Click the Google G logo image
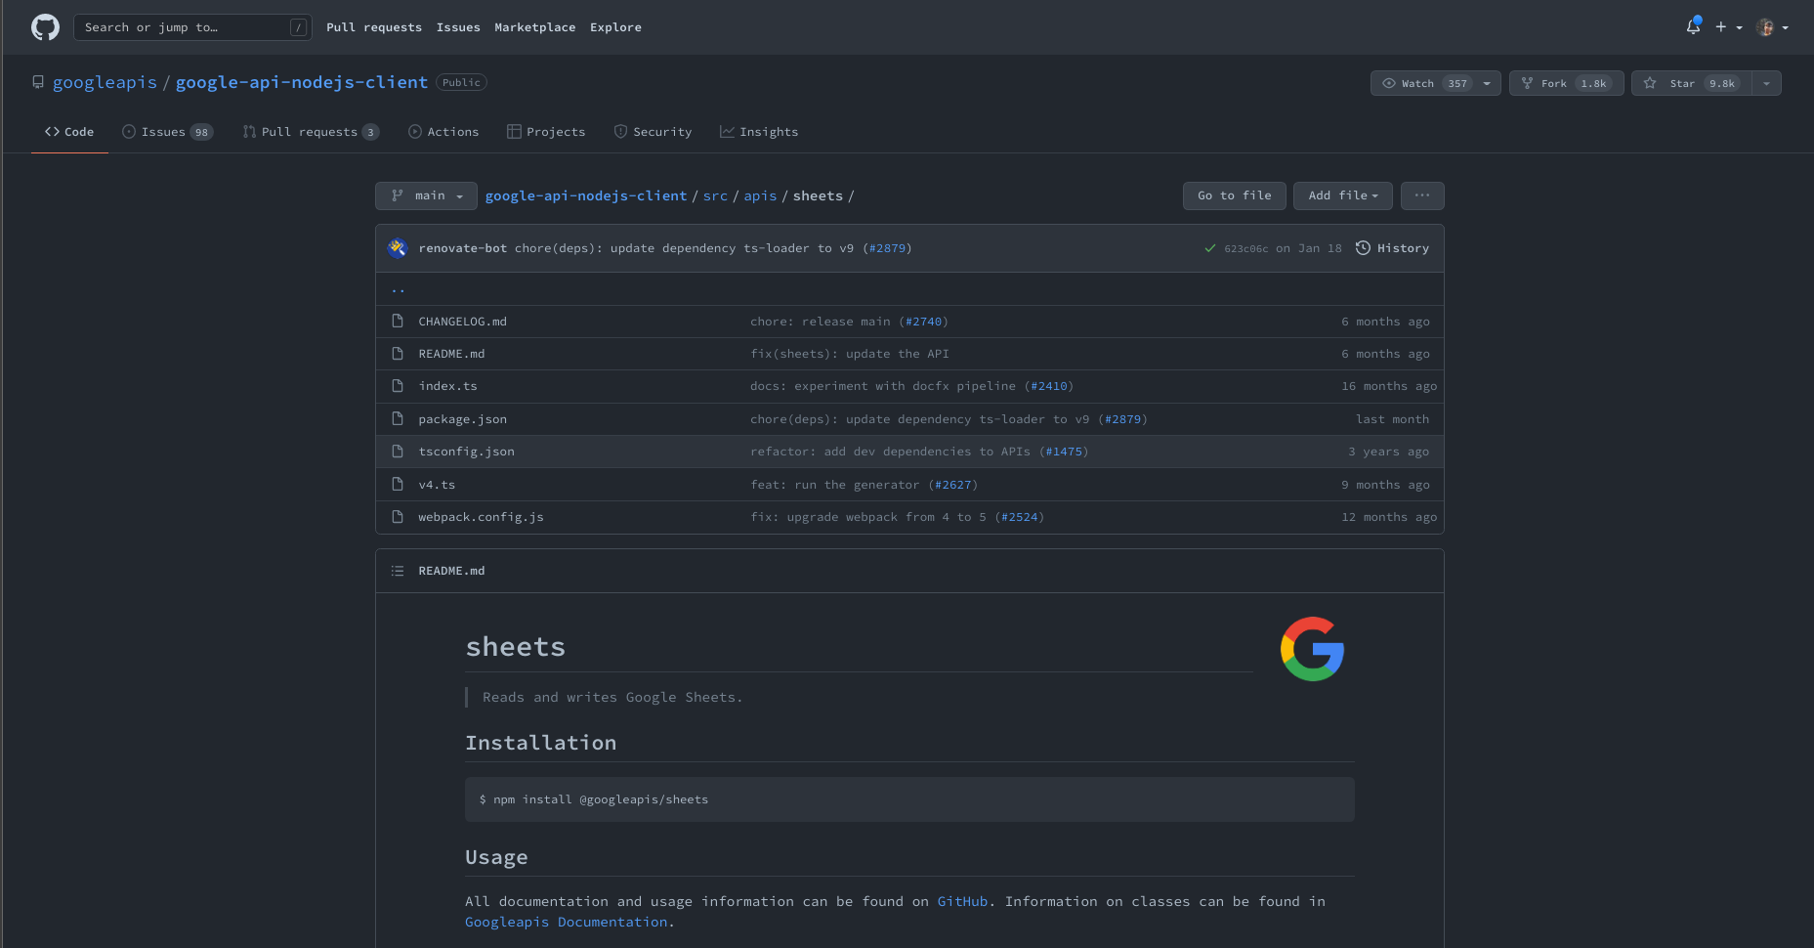This screenshot has height=948, width=1814. (1312, 649)
